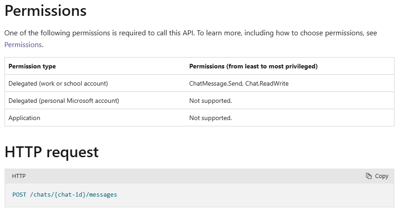Click Not supported in personal account row
The height and width of the screenshot is (212, 399).
pos(210,101)
